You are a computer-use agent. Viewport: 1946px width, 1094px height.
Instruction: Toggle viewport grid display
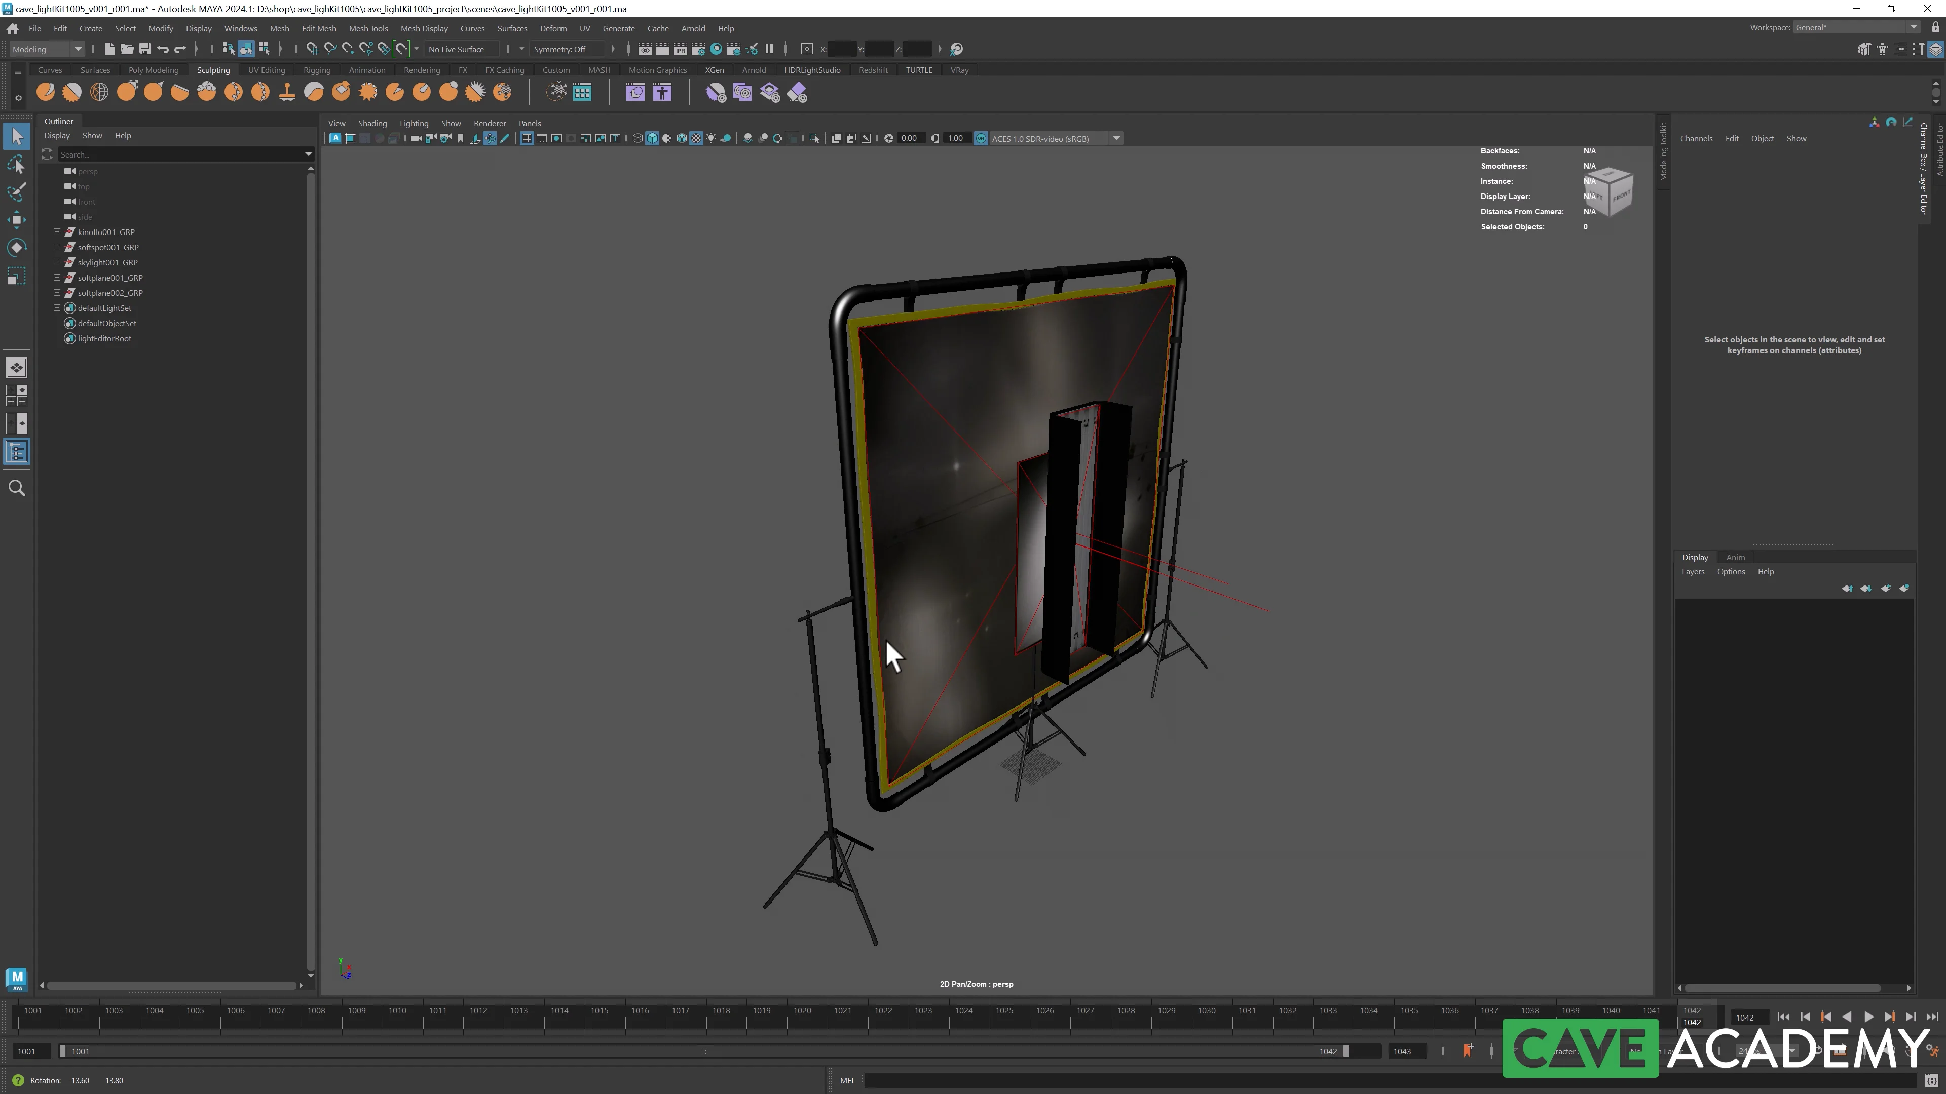pyautogui.click(x=527, y=138)
